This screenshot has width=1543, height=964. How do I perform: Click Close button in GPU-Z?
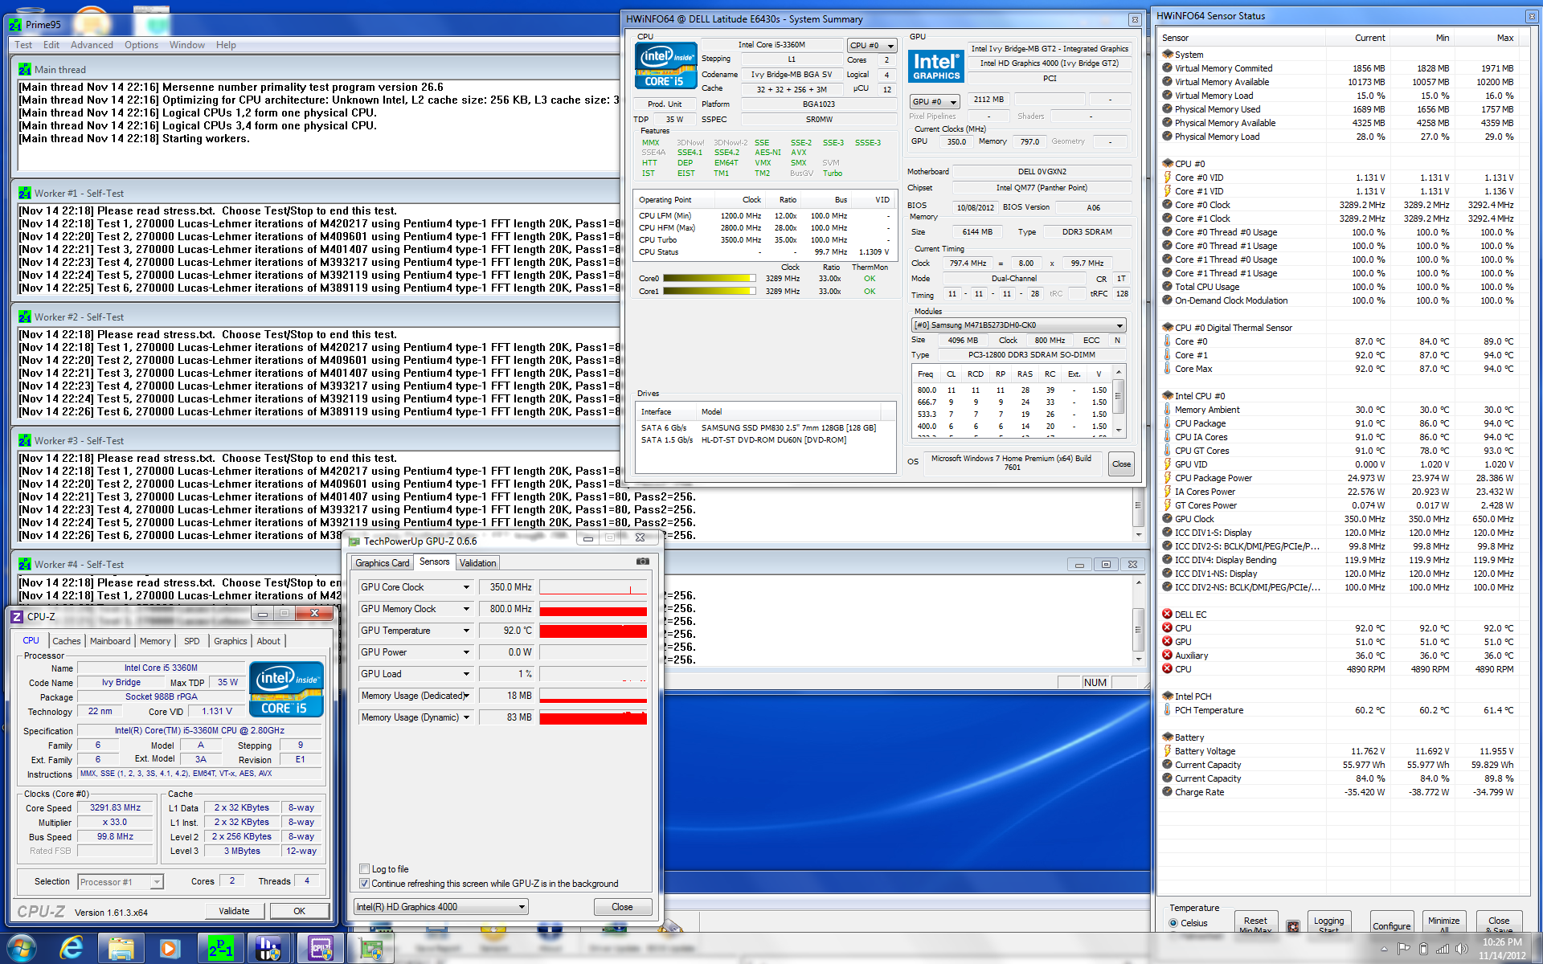tap(622, 907)
